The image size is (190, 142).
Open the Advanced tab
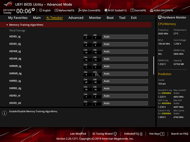click(76, 18)
